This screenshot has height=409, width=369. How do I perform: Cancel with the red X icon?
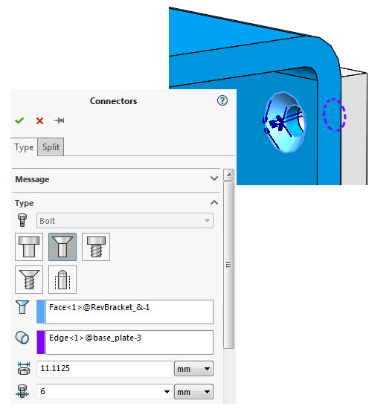click(x=39, y=120)
